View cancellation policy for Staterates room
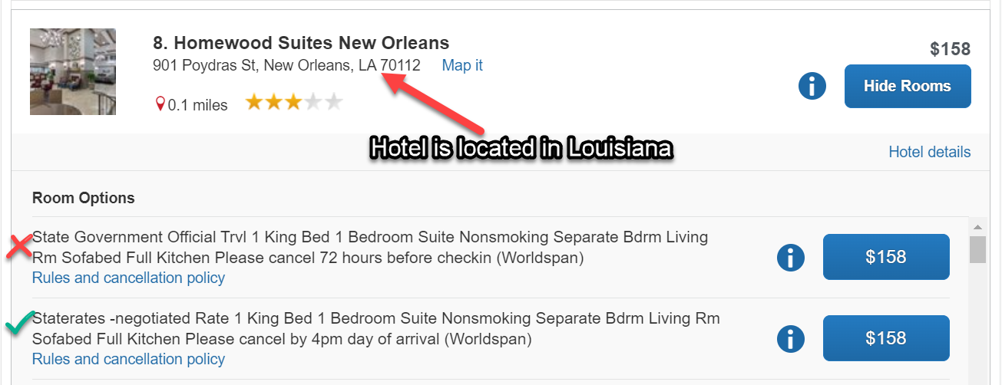The width and height of the screenshot is (1002, 385). click(x=128, y=359)
